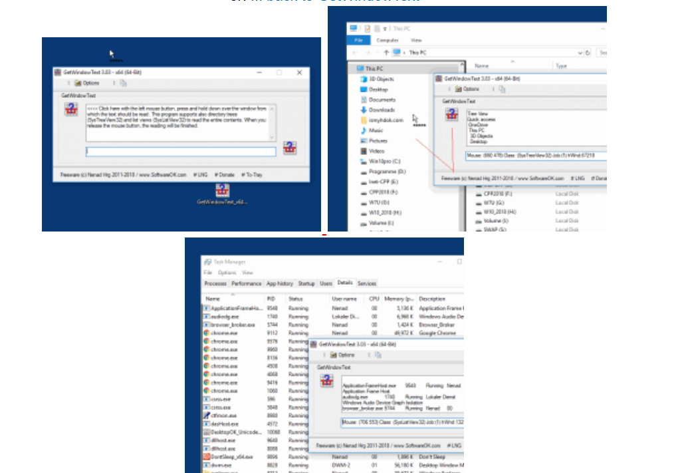Expand the Win10pro (C:) drive in the sidebar
The image size is (688, 473).
363,161
